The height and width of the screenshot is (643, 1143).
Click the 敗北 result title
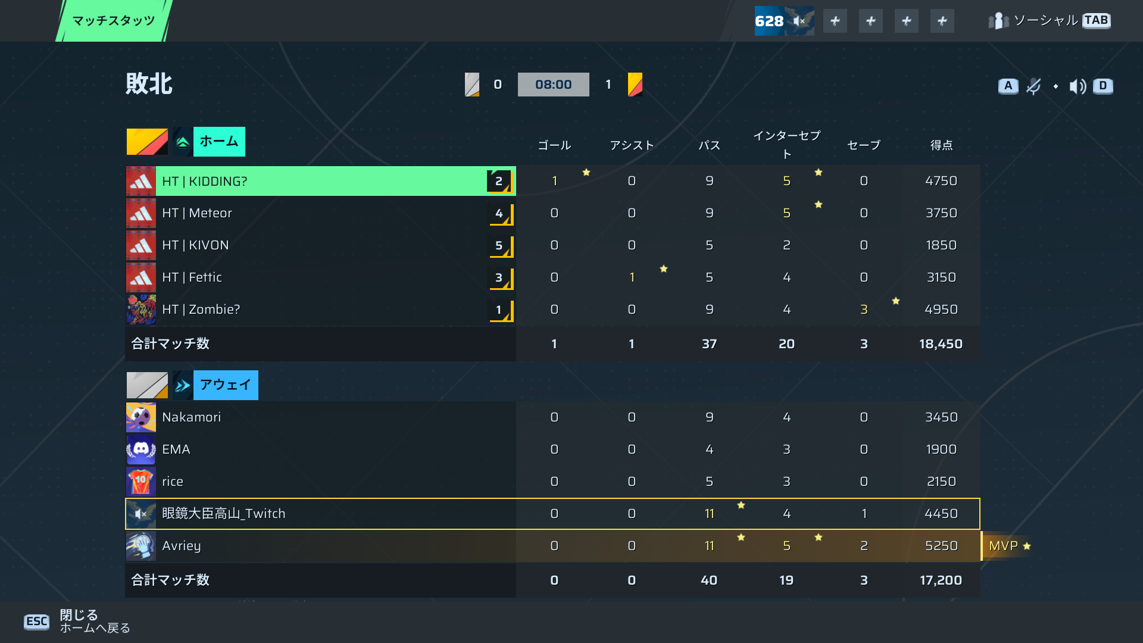(x=149, y=84)
